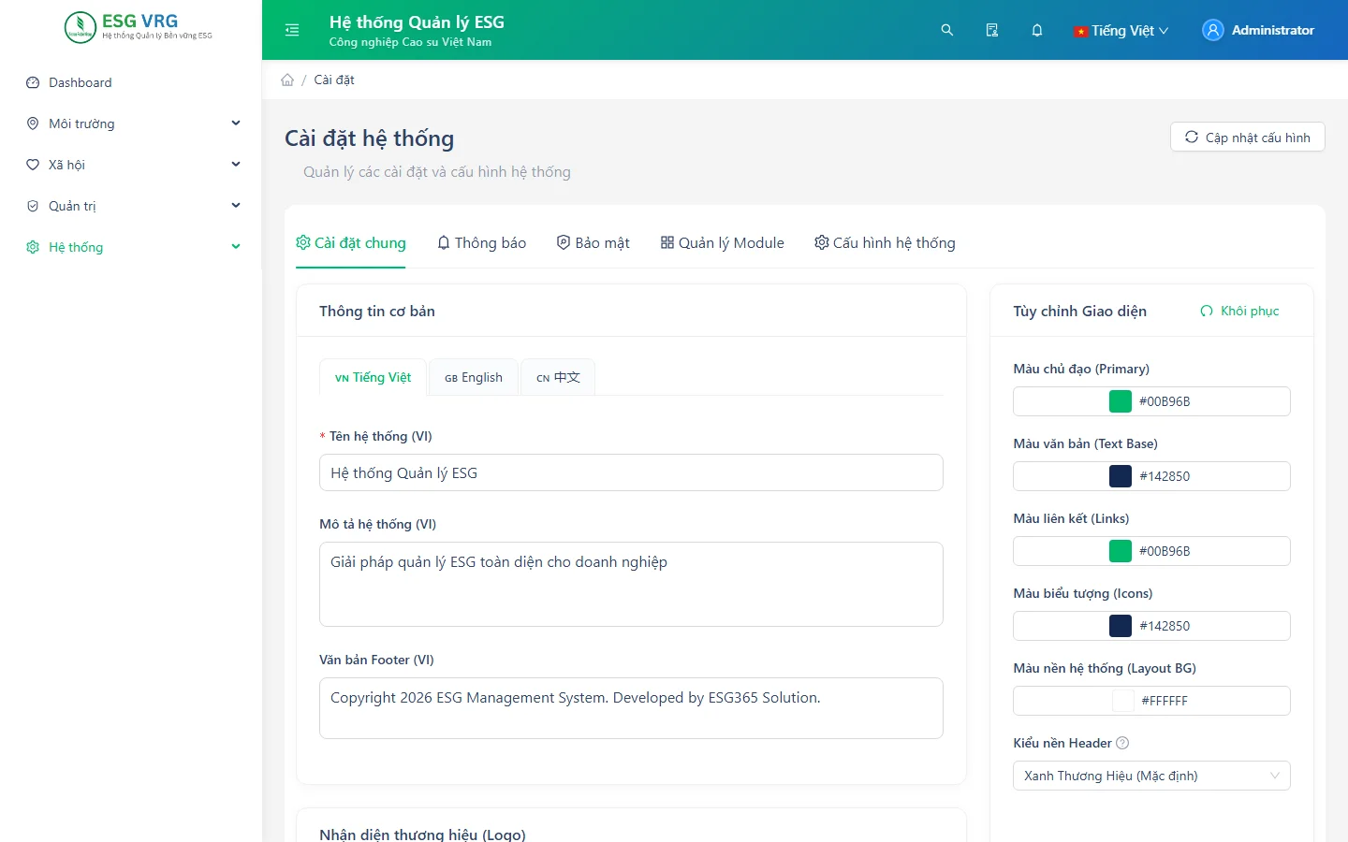Open the Administrator account menu
The width and height of the screenshot is (1348, 842).
pyautogui.click(x=1258, y=30)
